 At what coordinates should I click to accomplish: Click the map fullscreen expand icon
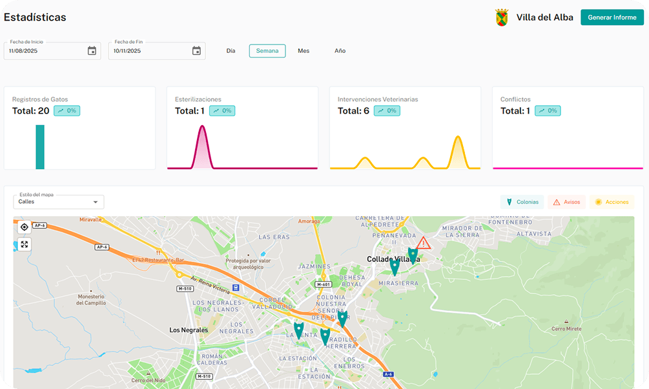[24, 244]
